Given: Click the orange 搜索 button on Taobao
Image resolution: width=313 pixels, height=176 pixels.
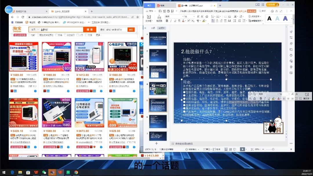Looking at the screenshot, I should [90, 30].
